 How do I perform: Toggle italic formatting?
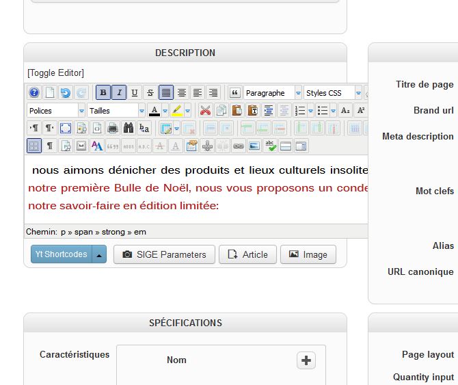click(x=119, y=92)
